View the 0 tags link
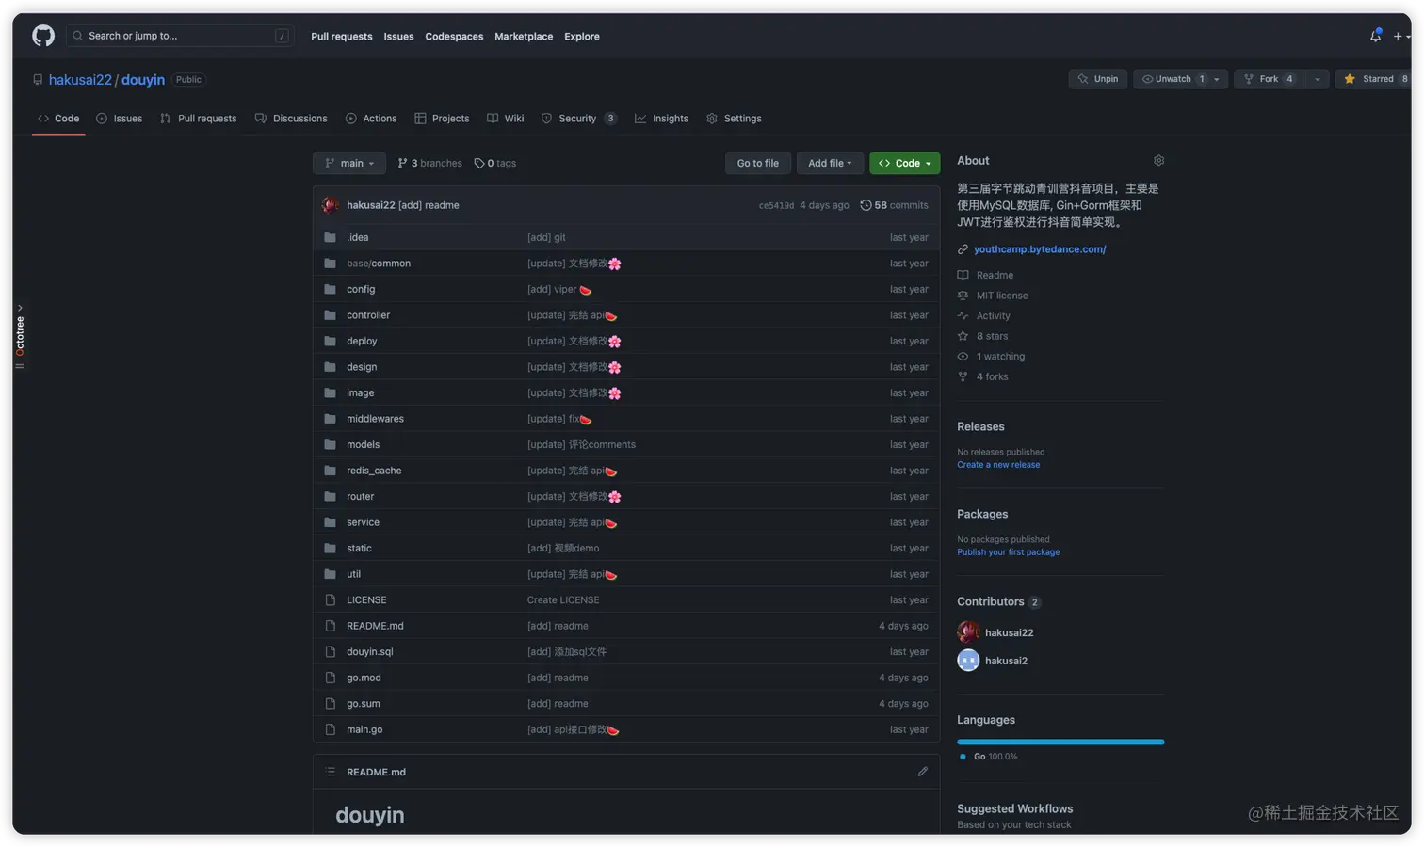Viewport: 1424px width, 847px height. click(495, 163)
